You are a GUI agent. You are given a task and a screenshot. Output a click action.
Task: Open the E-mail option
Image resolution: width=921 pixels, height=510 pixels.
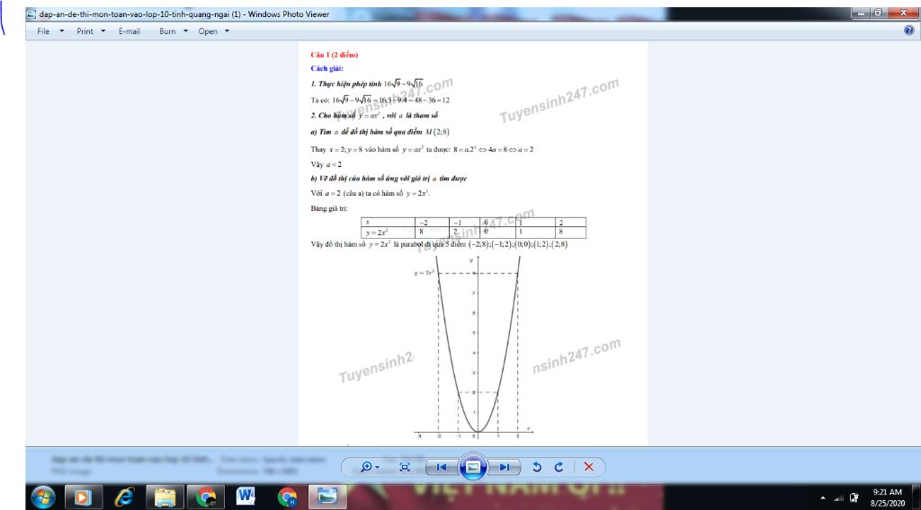tap(130, 31)
